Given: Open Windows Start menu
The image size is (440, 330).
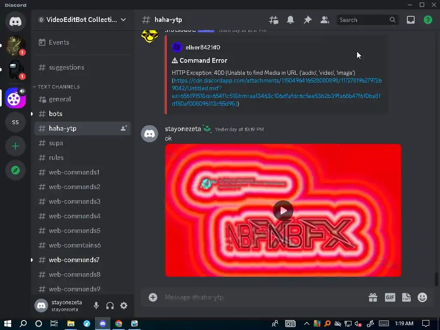Looking at the screenshot, I should click(8, 324).
